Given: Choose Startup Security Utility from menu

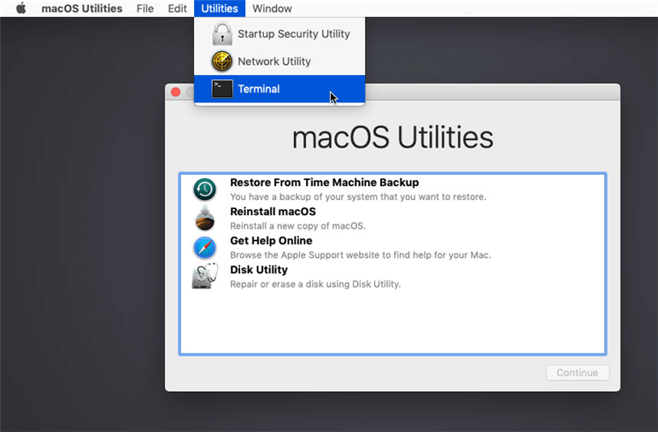Looking at the screenshot, I should (x=279, y=33).
